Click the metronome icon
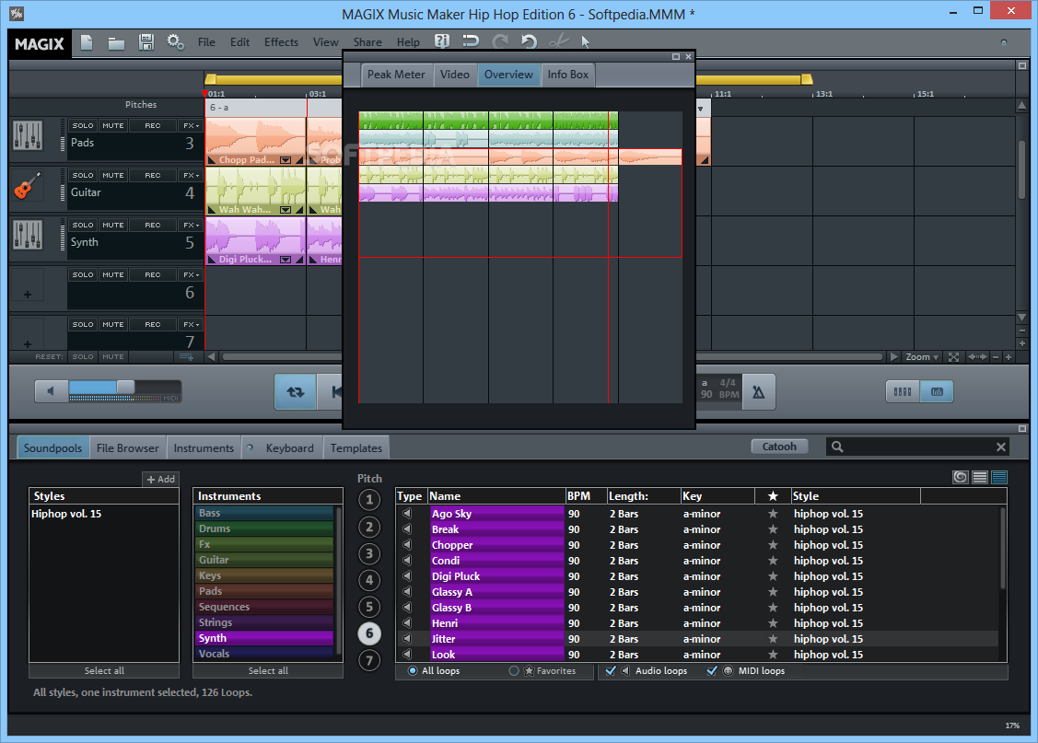Screen dimensions: 1038x743 (759, 392)
